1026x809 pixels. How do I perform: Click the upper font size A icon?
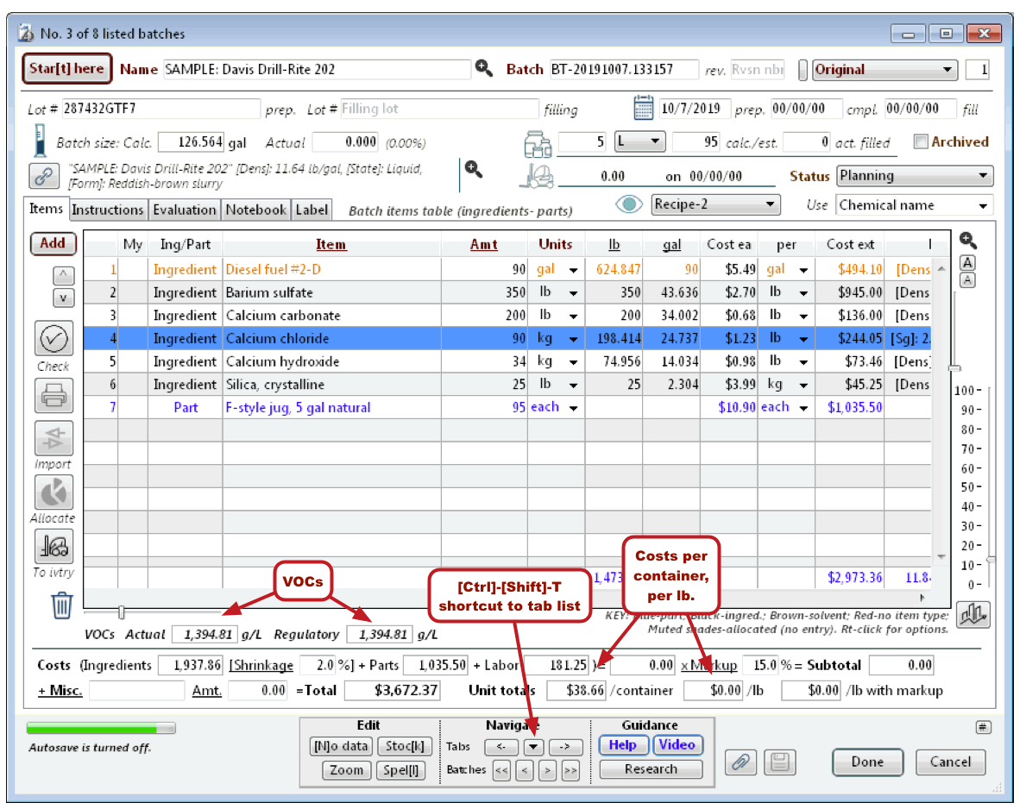[968, 263]
